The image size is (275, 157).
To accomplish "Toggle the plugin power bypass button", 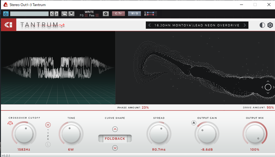I will (6, 14).
